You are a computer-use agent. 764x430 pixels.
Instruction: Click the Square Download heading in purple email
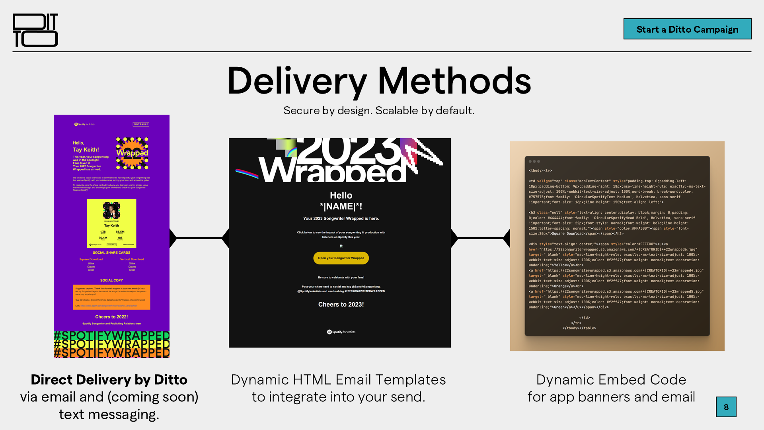(x=91, y=259)
